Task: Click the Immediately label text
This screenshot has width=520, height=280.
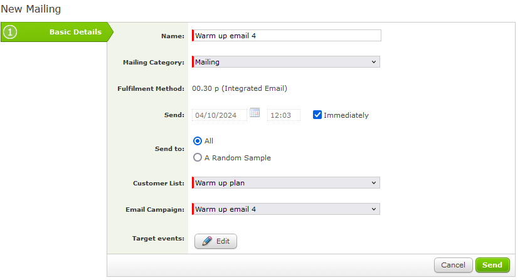Action: coord(346,115)
